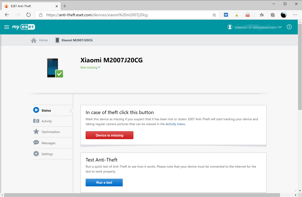Image resolution: width=302 pixels, height=197 pixels.
Task: Open browser Settings and more menu
Action: click(295, 15)
